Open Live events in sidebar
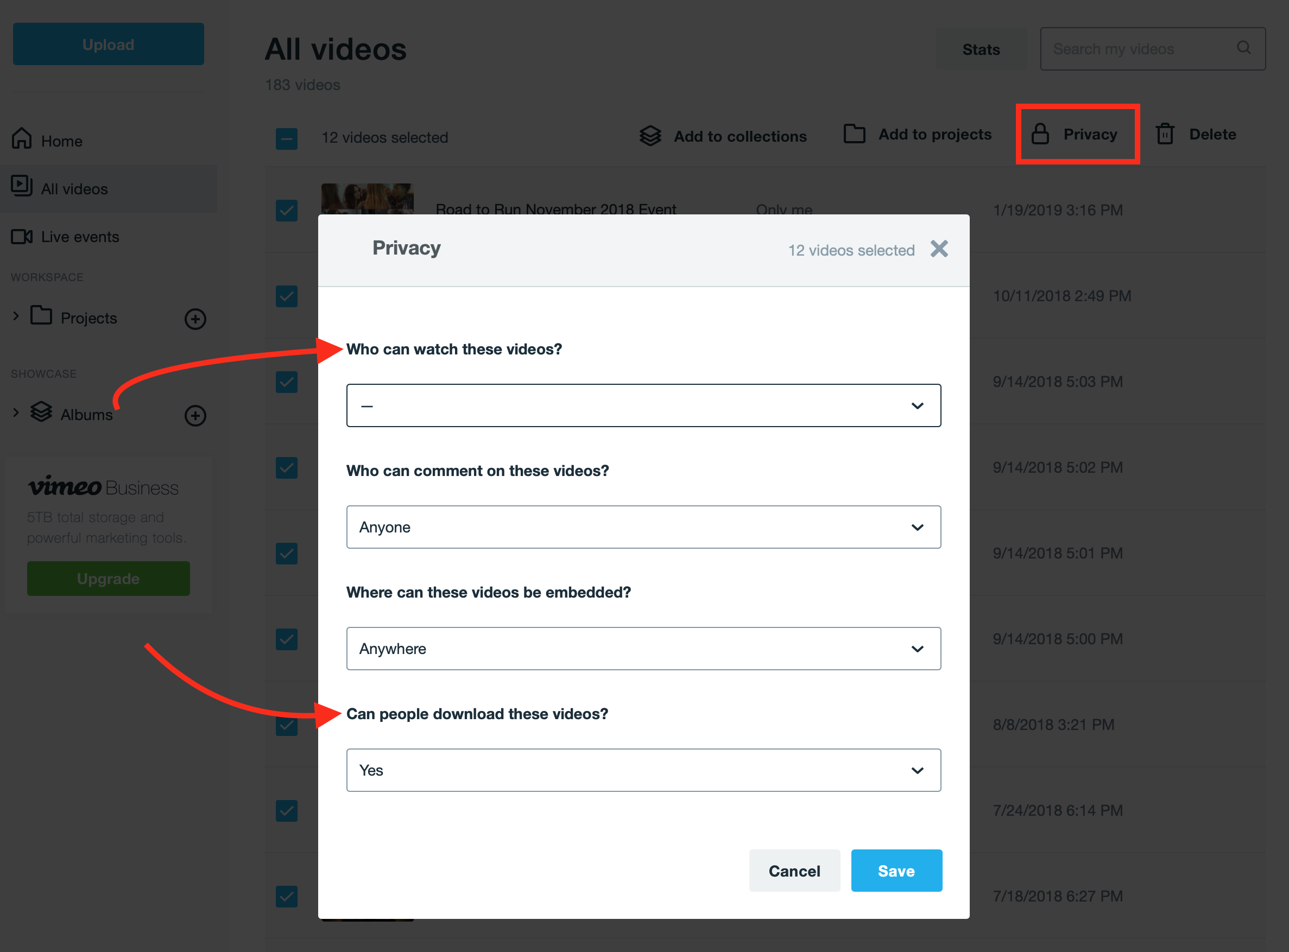Screen dimensions: 1289x952 click(x=80, y=237)
